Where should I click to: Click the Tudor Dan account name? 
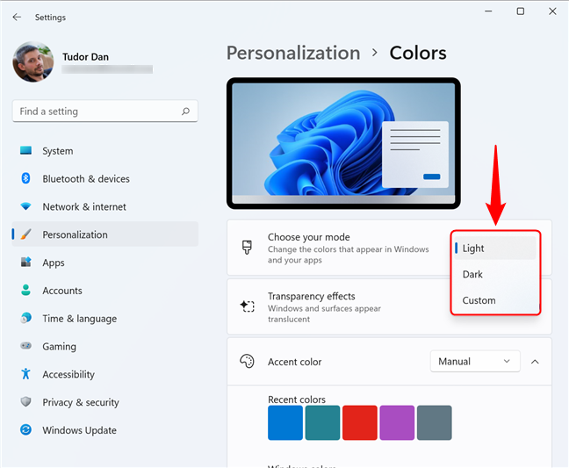pos(85,57)
